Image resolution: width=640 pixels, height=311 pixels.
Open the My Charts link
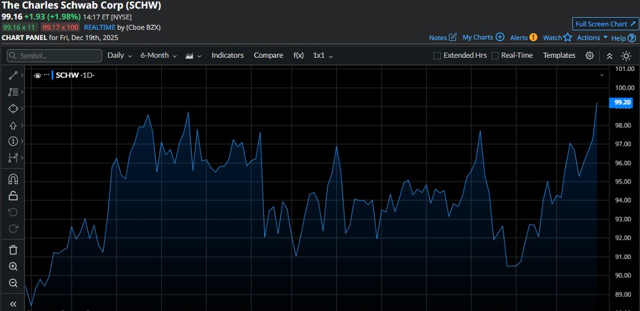tap(478, 37)
